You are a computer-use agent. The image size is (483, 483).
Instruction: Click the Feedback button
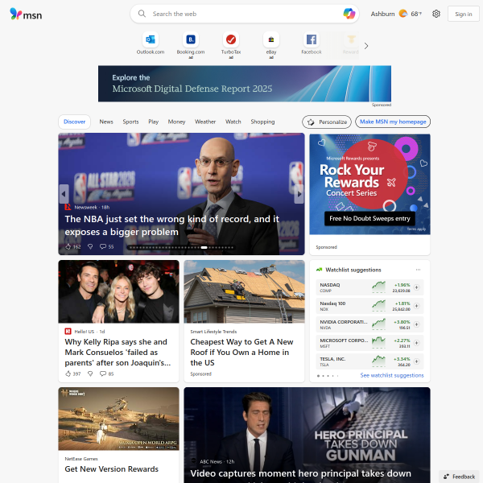(459, 477)
